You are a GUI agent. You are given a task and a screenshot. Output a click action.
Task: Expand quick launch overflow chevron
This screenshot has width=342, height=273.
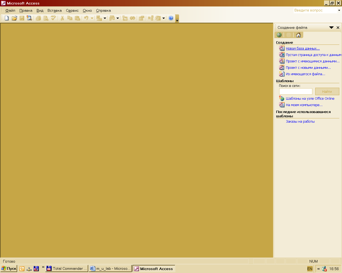[43, 267]
